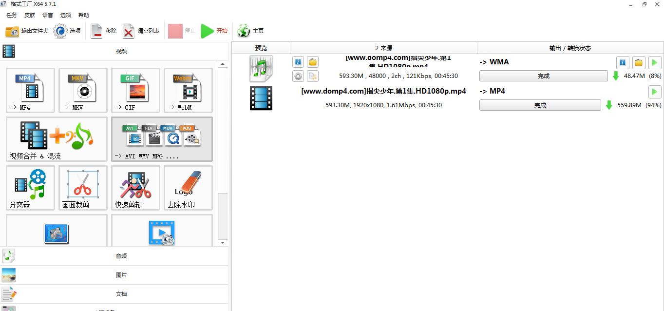Image resolution: width=664 pixels, height=311 pixels.
Task: Click the green down arrow beside 48.47M
Action: [616, 76]
